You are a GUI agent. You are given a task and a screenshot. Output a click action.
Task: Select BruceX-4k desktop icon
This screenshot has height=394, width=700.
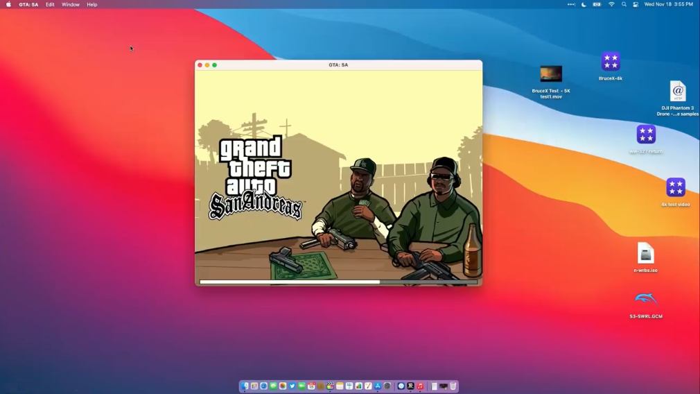611,66
